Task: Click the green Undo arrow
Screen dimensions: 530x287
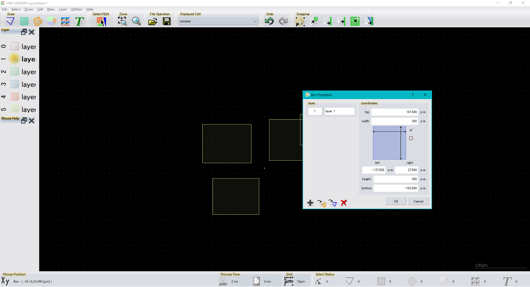Action: (x=269, y=21)
